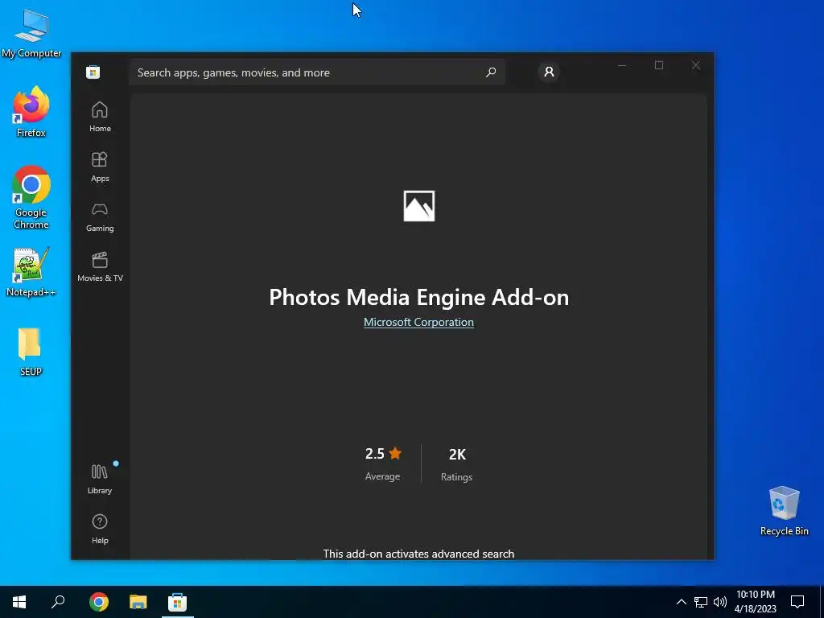This screenshot has width=824, height=618.
Task: Select My Computer desktop icon
Action: pyautogui.click(x=31, y=33)
